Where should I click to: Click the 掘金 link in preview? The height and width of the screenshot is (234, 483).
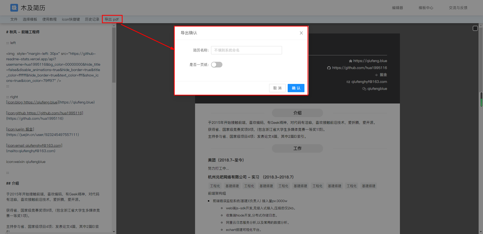click(383, 75)
